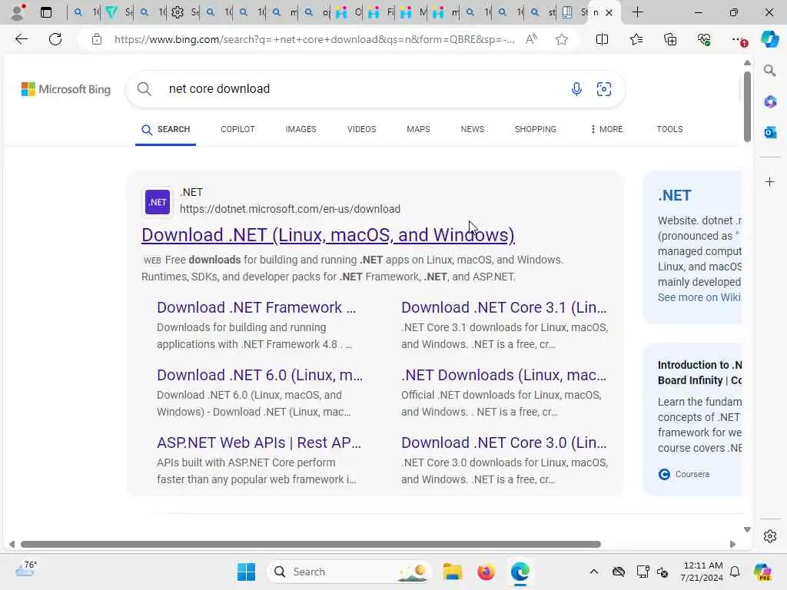Image resolution: width=787 pixels, height=590 pixels.
Task: Refresh the current Bing page
Action: (x=55, y=39)
